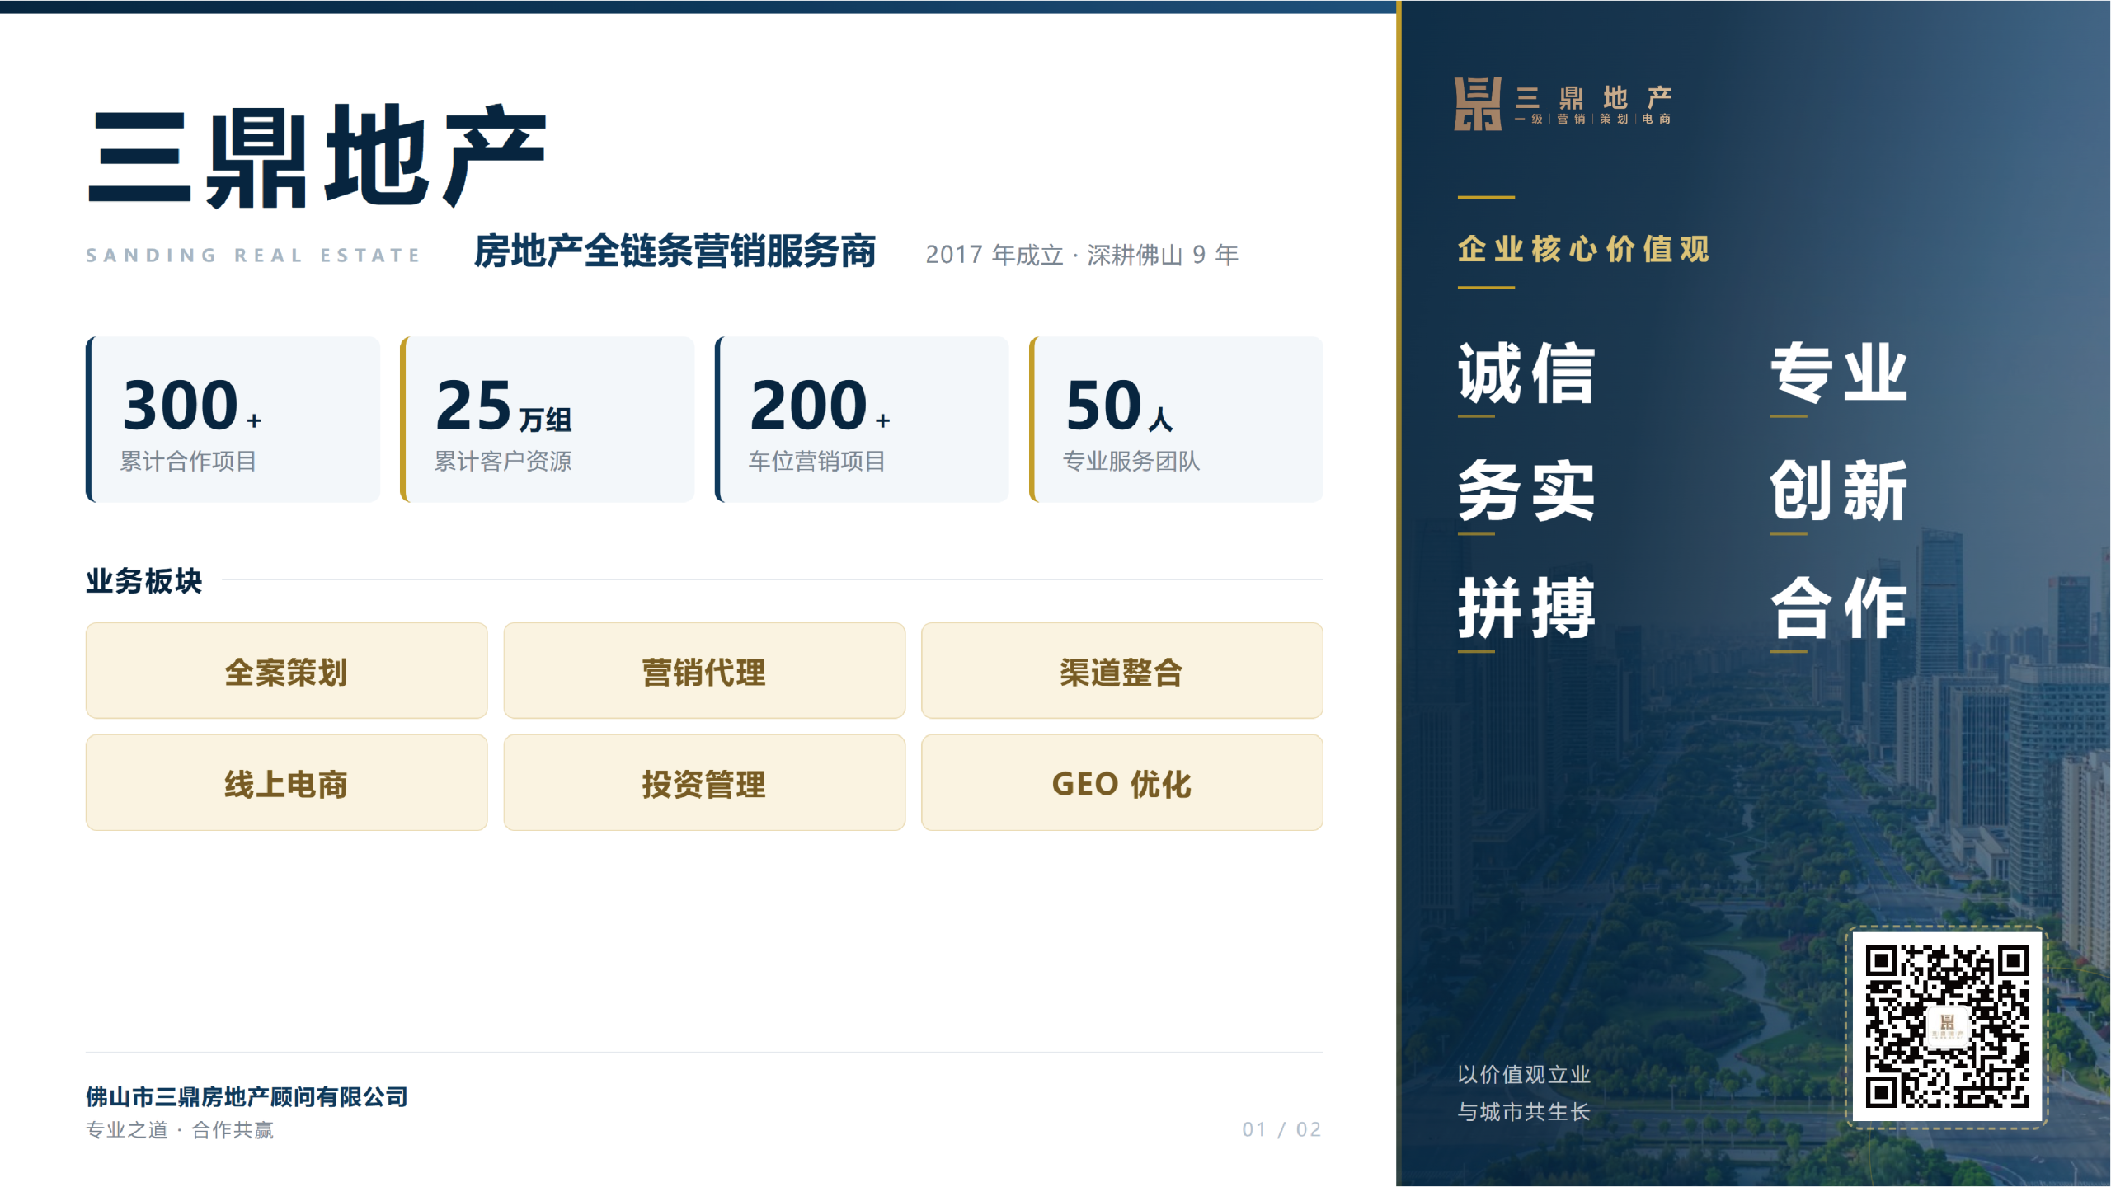Click the 专业 value word

[1839, 373]
